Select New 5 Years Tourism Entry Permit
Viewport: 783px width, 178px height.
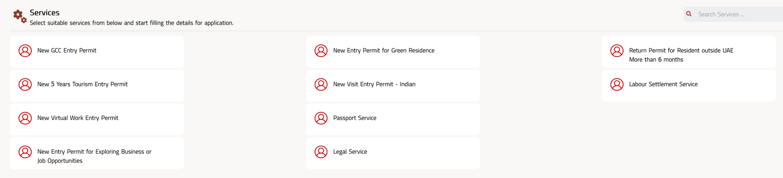[97, 86]
